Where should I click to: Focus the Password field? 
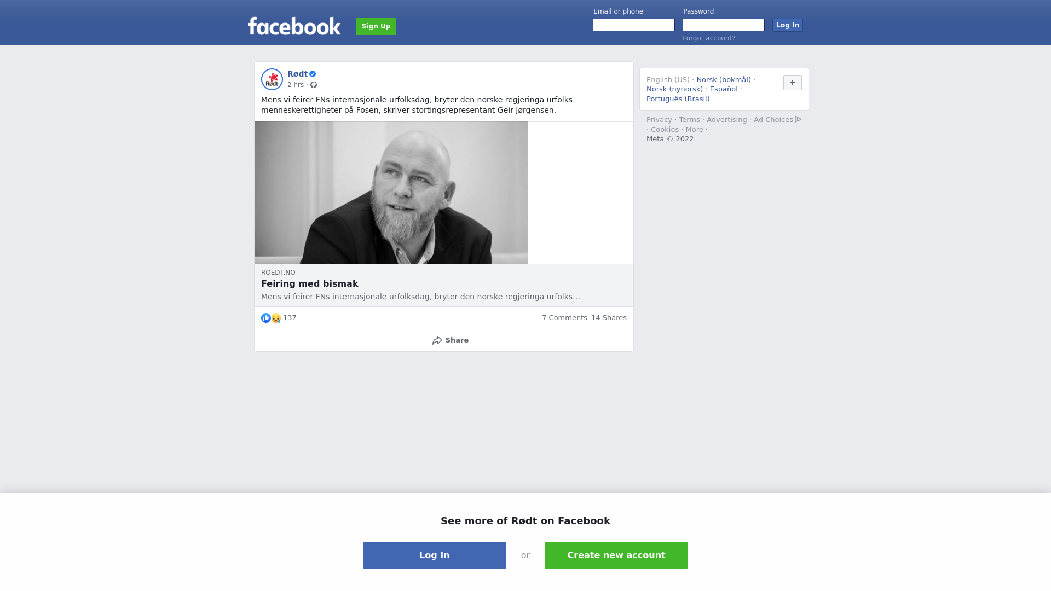point(724,25)
